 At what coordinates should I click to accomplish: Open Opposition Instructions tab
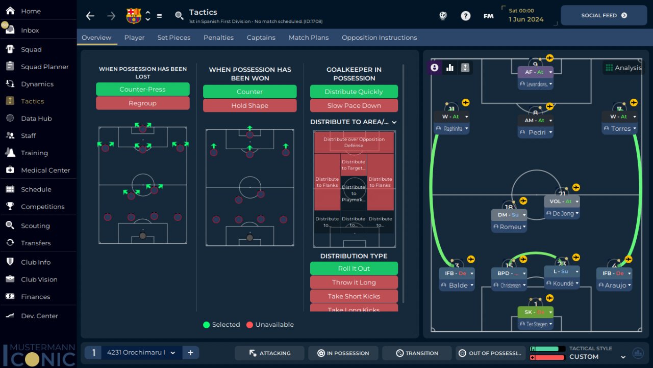click(379, 38)
